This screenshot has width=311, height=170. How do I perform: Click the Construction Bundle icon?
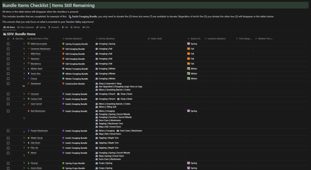click(x=63, y=84)
